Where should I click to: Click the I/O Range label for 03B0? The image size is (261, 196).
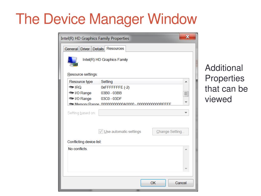pos(83,93)
